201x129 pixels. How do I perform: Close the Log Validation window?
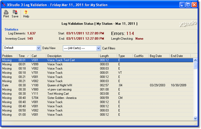pos(194,5)
